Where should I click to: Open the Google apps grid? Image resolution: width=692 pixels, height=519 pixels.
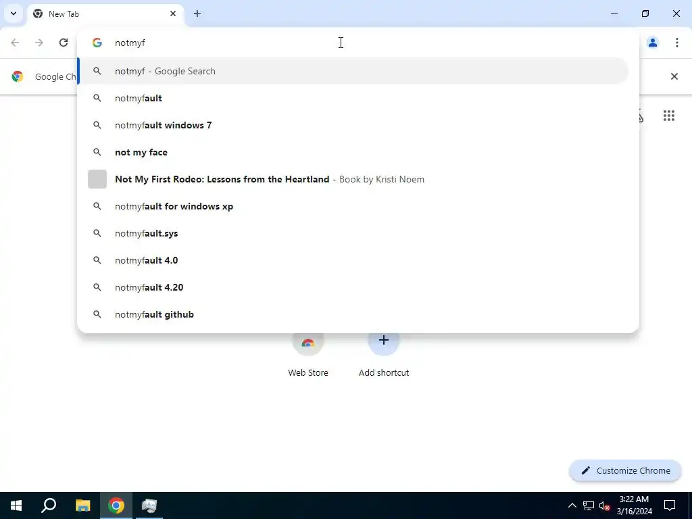[x=668, y=116]
